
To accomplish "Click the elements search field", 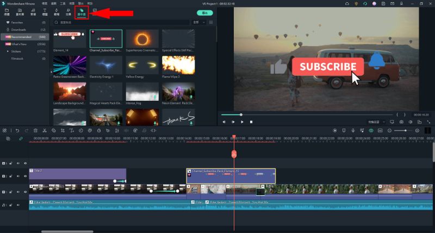I will click(121, 22).
